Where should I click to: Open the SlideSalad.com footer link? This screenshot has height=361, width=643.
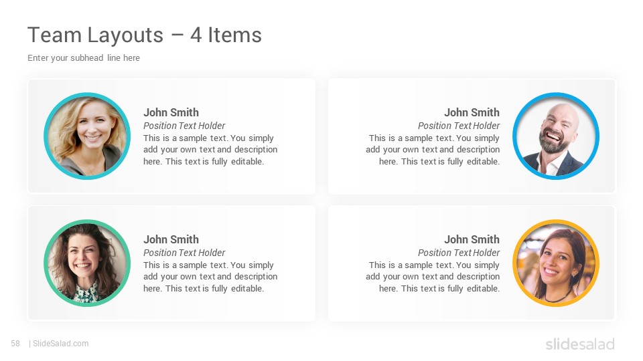60,344
